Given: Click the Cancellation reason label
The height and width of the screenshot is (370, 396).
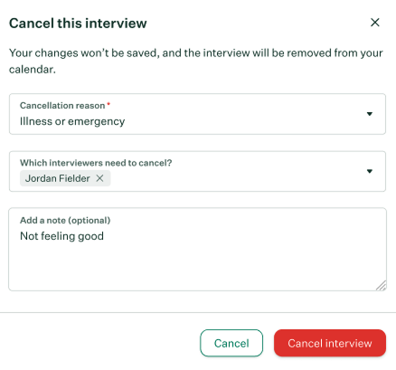Looking at the screenshot, I should coord(62,106).
